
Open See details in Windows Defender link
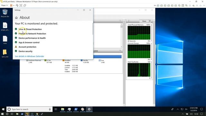pyautogui.click(x=29, y=56)
